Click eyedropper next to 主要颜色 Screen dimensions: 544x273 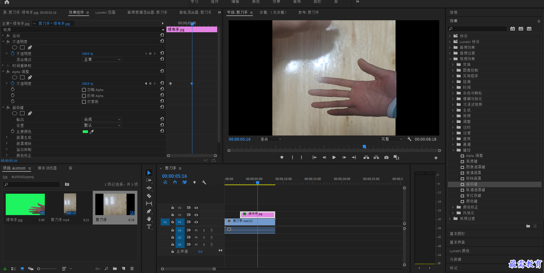tap(92, 132)
